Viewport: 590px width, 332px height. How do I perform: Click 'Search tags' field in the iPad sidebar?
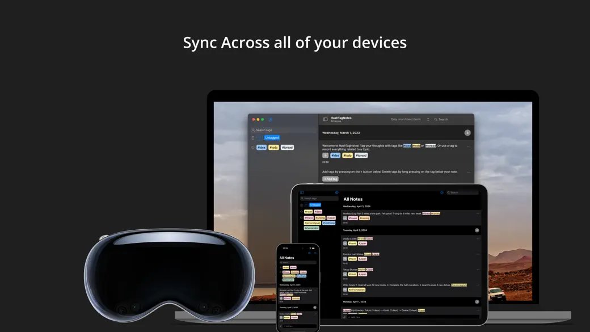319,199
